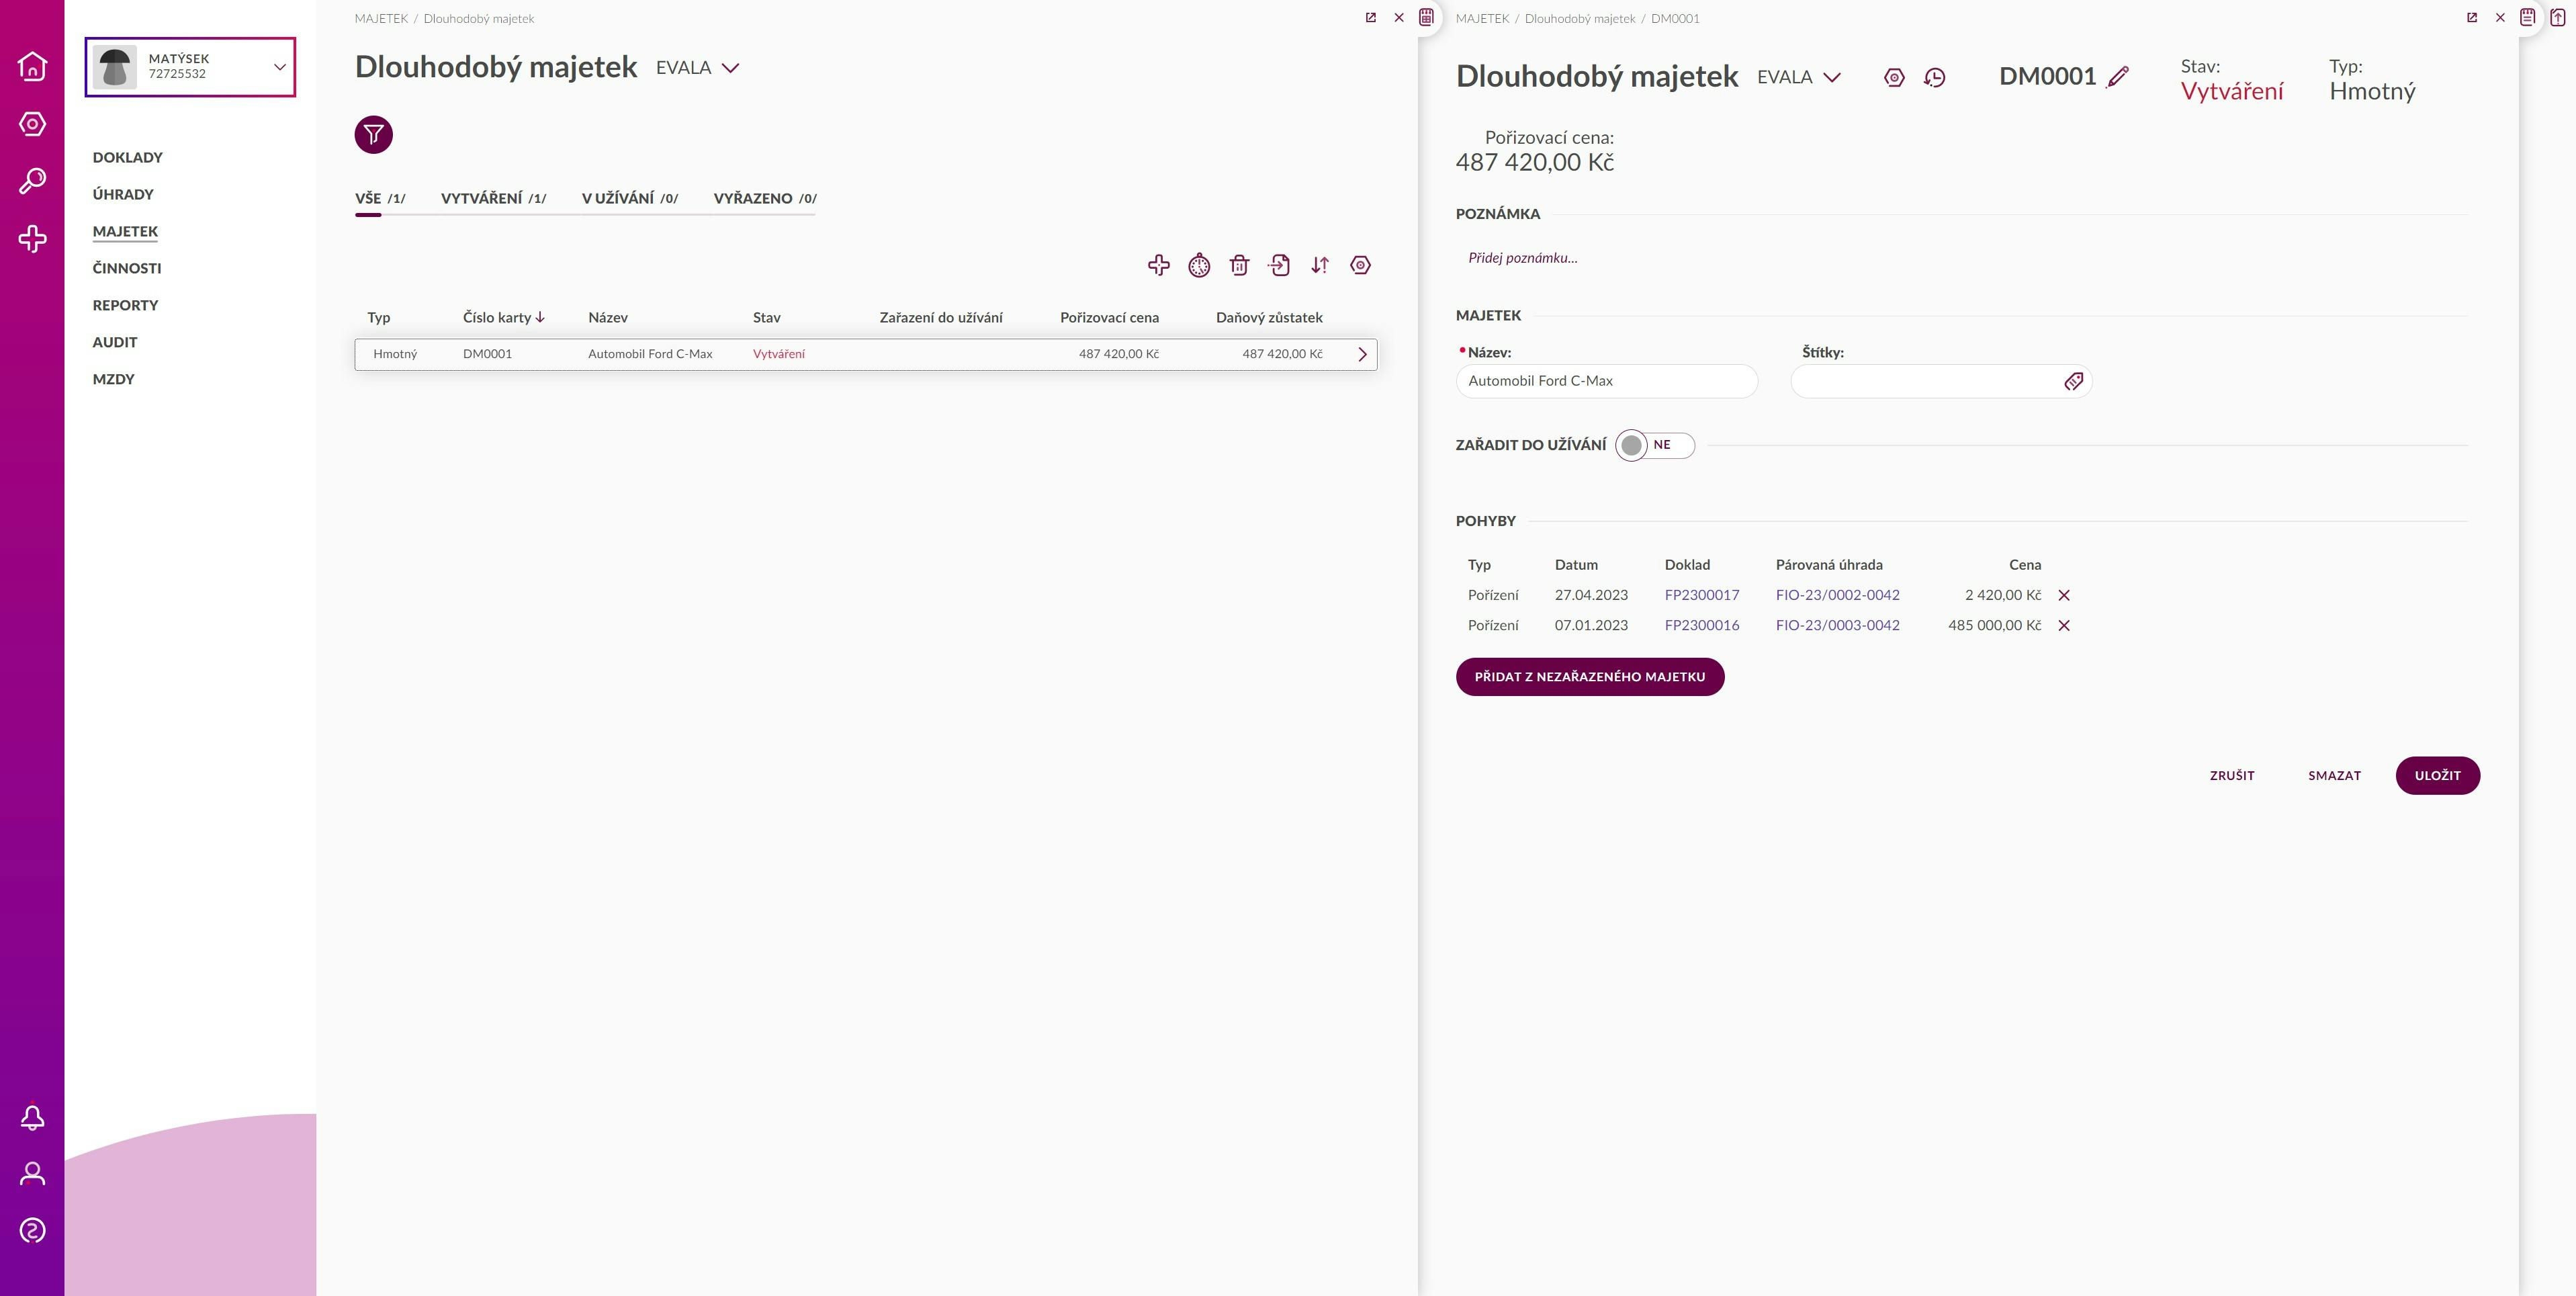
Task: Click the plus cross icon in left sidebar
Action: [32, 238]
